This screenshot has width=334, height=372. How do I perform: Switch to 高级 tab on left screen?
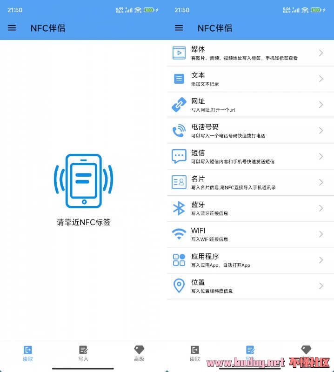point(139,353)
